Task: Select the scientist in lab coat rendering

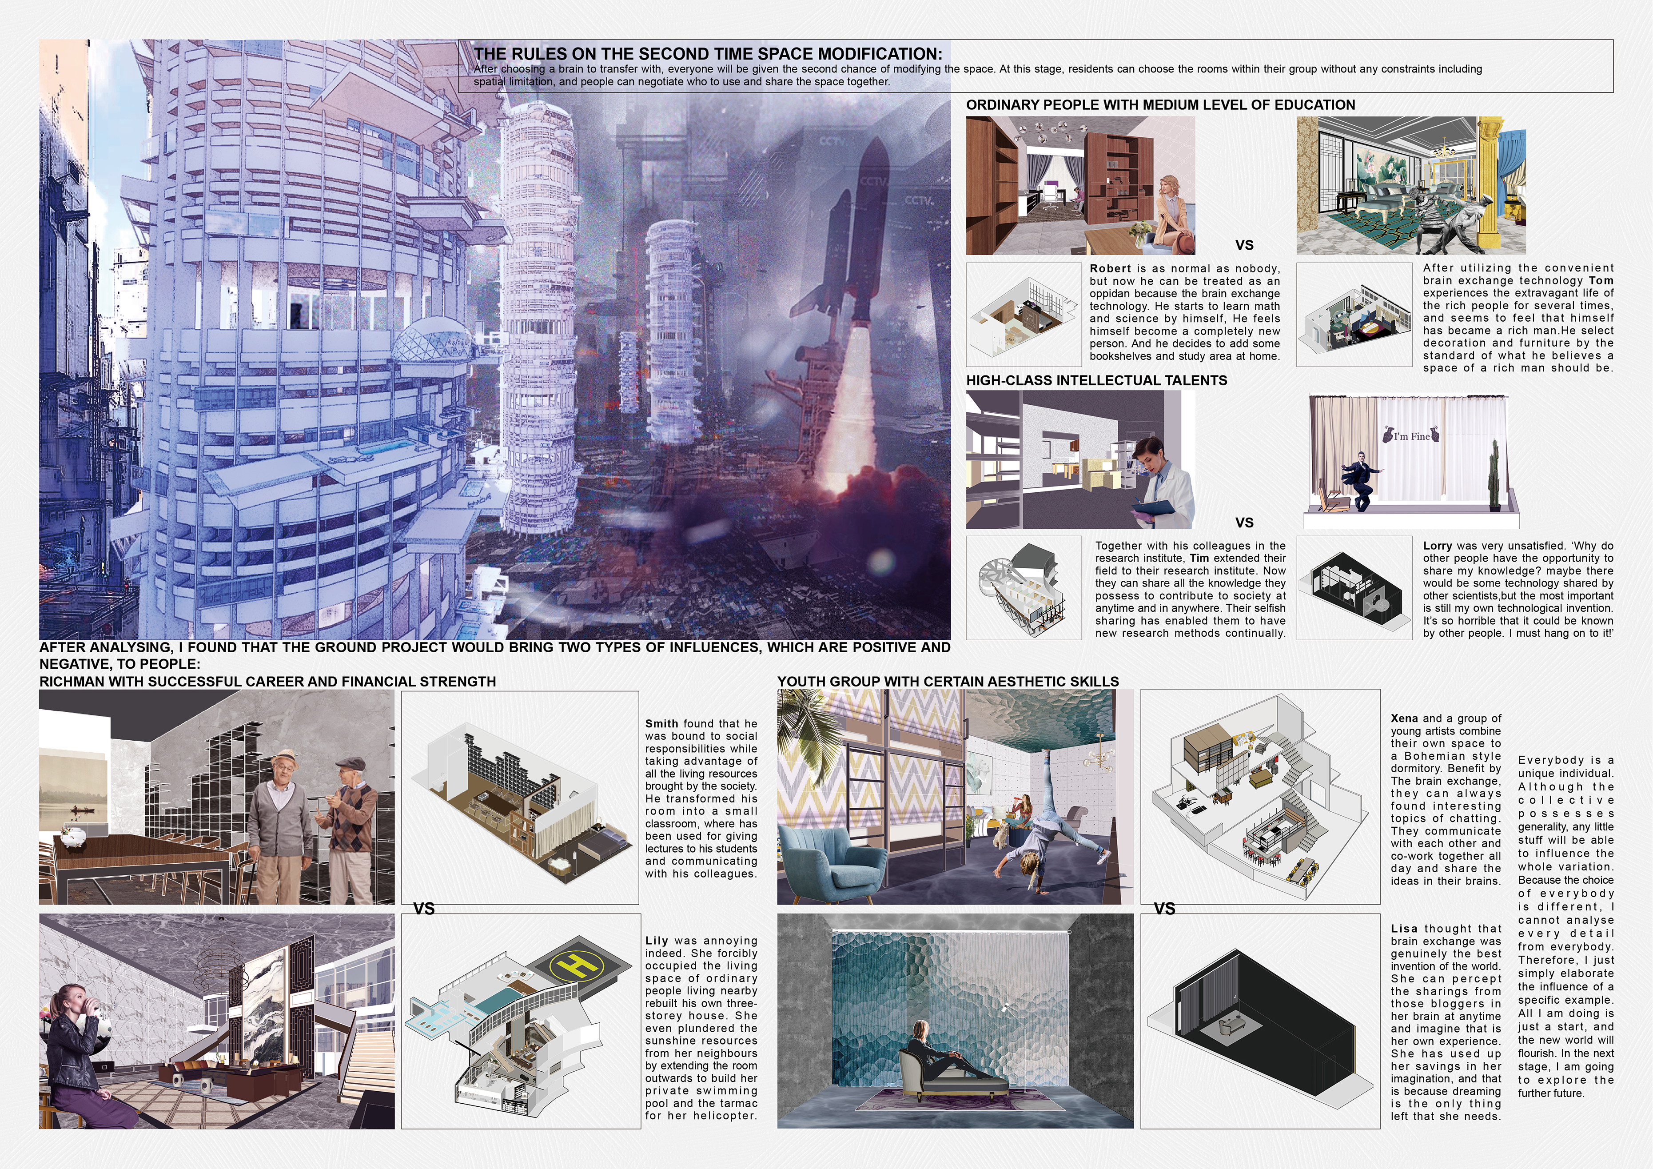Action: pyautogui.click(x=1080, y=461)
